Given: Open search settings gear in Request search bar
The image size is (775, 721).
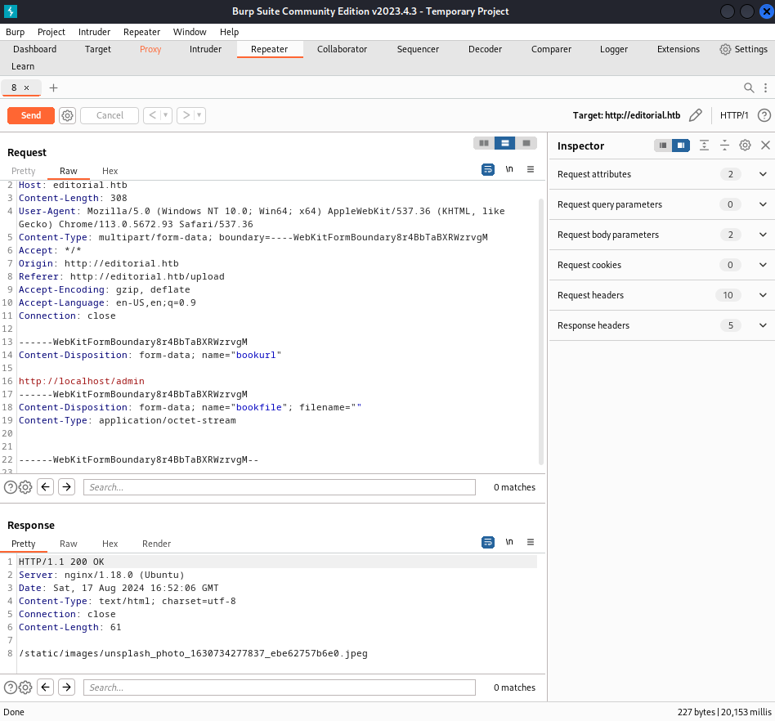Looking at the screenshot, I should (x=25, y=488).
